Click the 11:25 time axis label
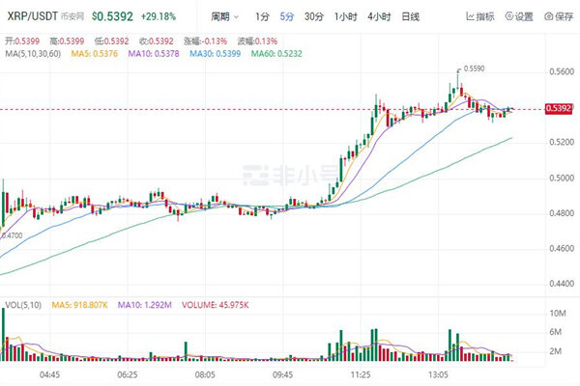The height and width of the screenshot is (386, 580). pyautogui.click(x=360, y=373)
